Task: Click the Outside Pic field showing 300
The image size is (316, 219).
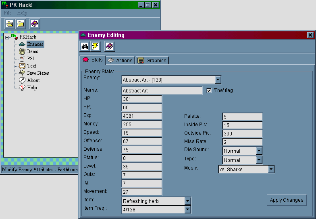Action: [x=243, y=133]
